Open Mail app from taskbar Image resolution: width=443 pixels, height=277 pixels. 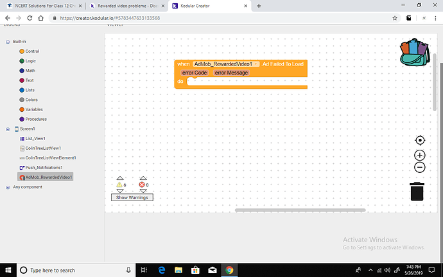point(212,270)
